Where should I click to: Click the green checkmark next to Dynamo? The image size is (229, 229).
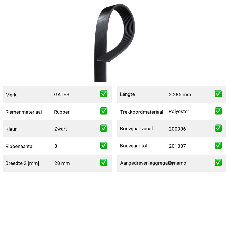pos(218,163)
